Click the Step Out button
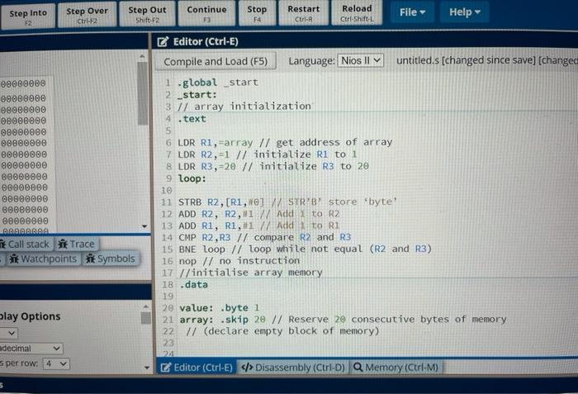Viewport: 578px width, 394px height. tap(147, 14)
